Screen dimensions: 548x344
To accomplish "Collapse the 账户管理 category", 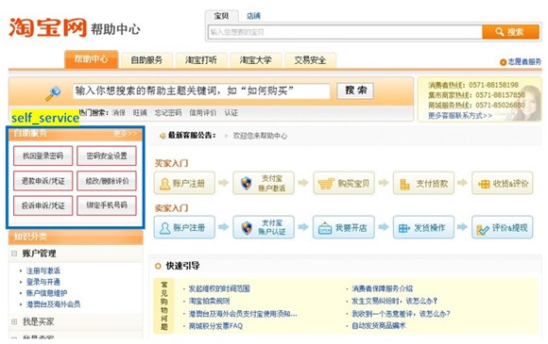I will coord(14,254).
